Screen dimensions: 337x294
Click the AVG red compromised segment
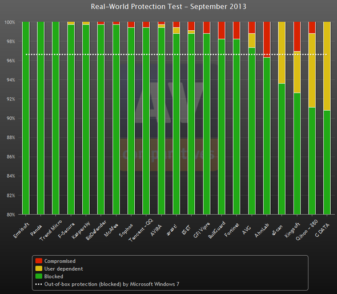(252, 27)
